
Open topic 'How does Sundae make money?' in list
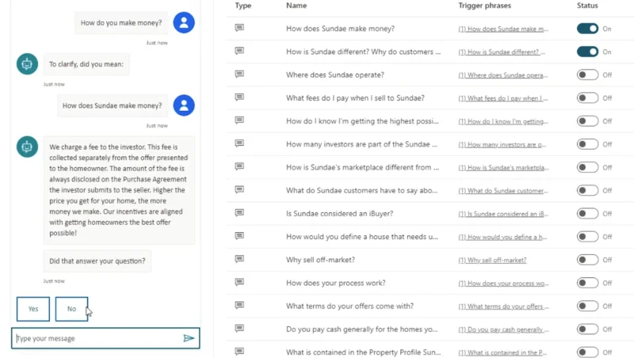[x=341, y=29]
